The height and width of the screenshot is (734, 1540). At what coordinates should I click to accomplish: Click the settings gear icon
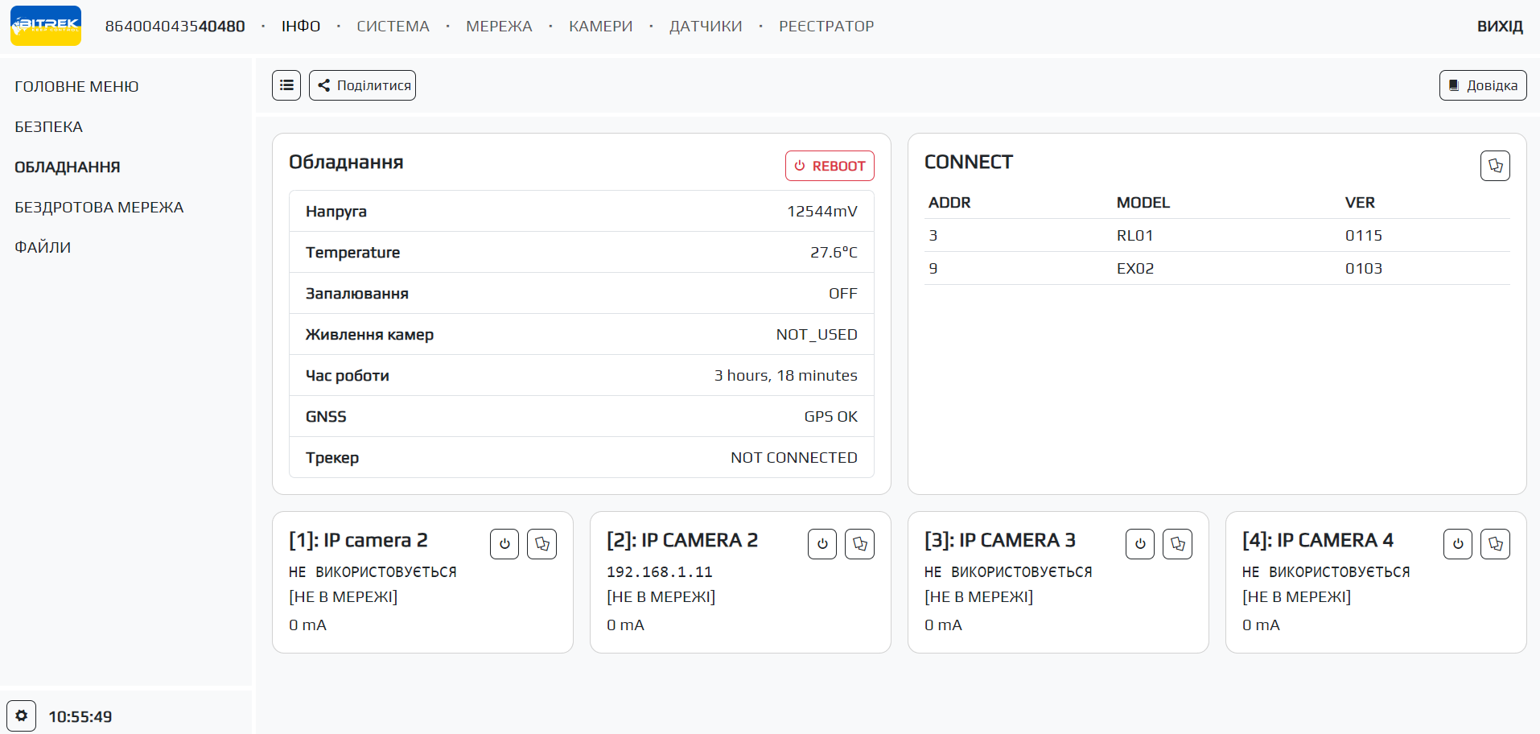coord(22,715)
